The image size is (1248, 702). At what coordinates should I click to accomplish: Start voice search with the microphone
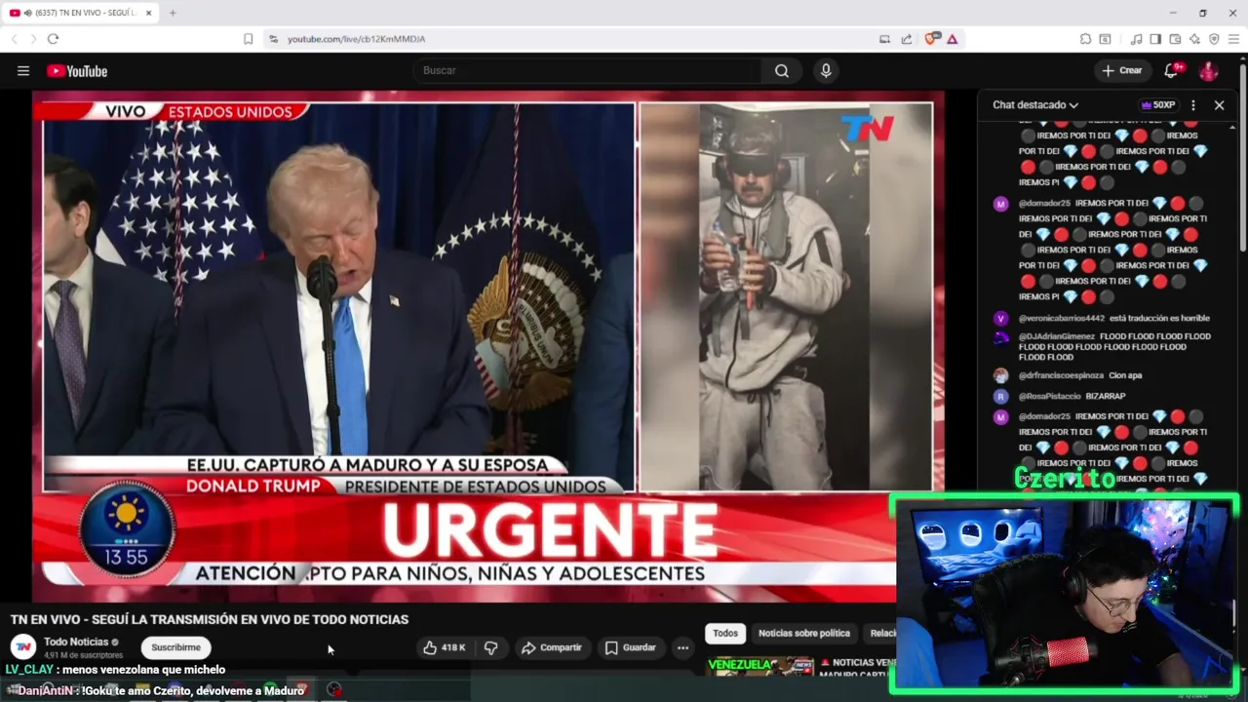(826, 70)
